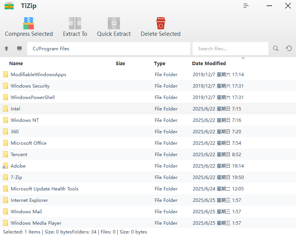Viewport: 296px width, 235px height.
Task: Click the Windows Security name text
Action: (30, 86)
